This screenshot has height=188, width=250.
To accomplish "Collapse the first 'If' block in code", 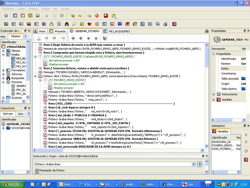I will coord(35,56).
